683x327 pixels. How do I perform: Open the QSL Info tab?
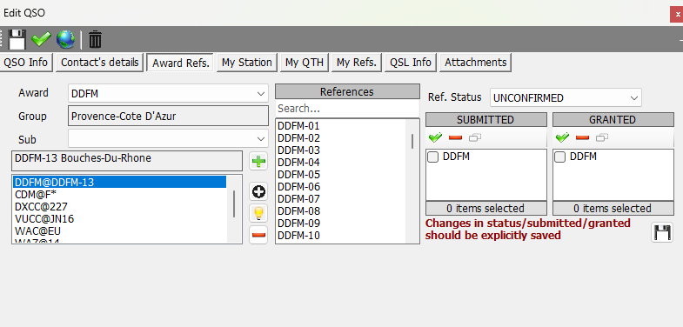coord(411,63)
